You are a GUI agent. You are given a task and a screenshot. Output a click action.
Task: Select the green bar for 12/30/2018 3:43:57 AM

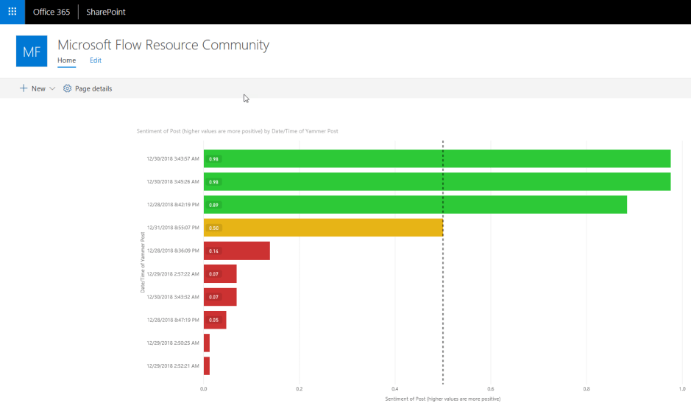(437, 158)
